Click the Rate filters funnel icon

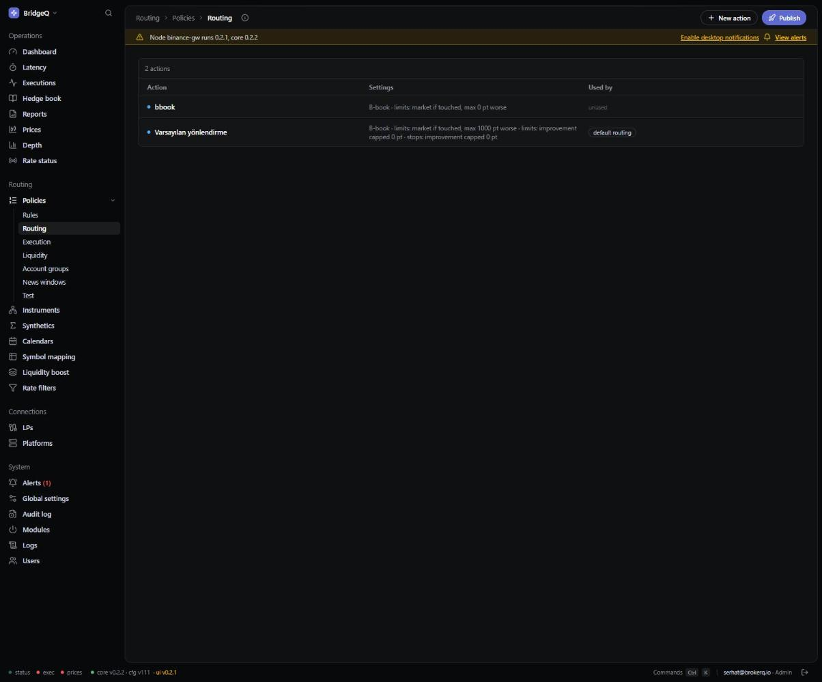13,388
